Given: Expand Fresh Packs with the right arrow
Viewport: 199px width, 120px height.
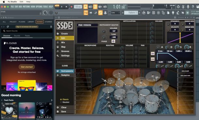Looking at the screenshot, I should [52, 100].
